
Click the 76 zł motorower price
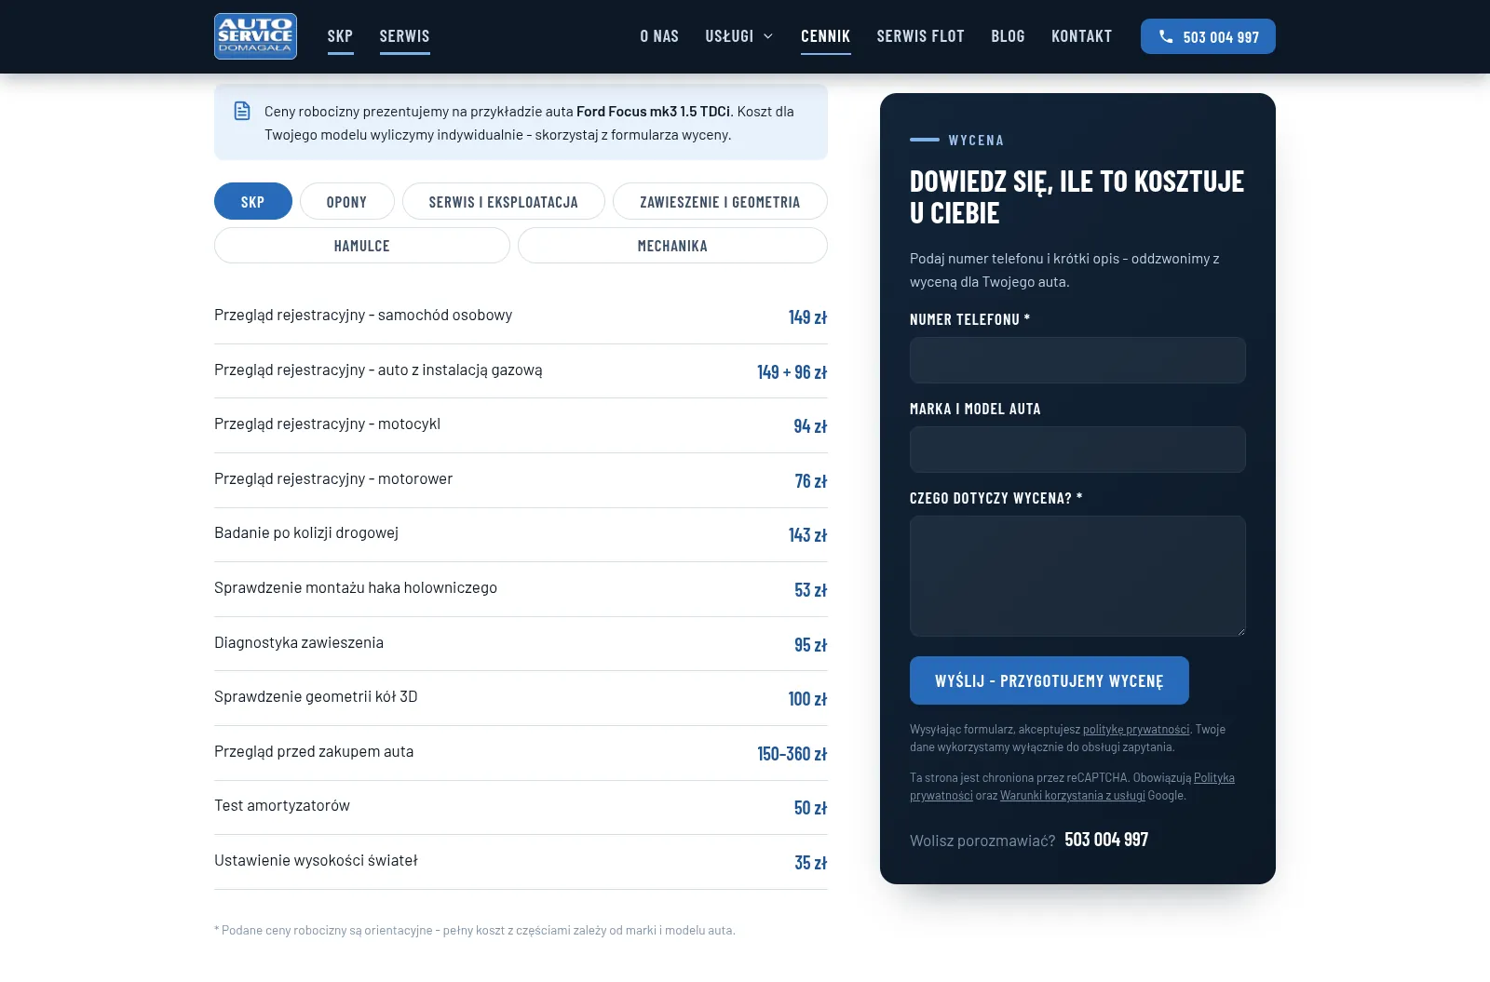[810, 481]
